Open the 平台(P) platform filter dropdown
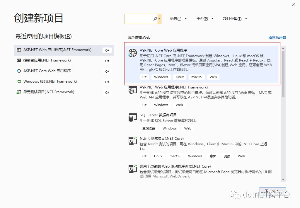This screenshot has width=300, height=208. pyautogui.click(x=205, y=18)
